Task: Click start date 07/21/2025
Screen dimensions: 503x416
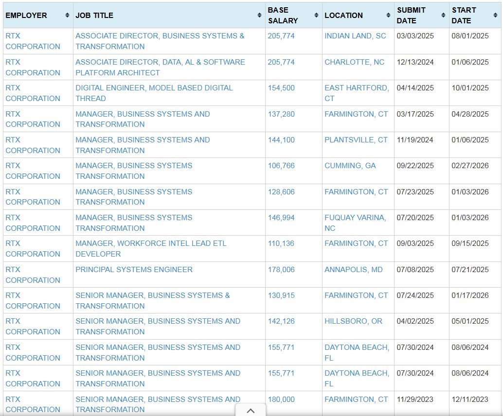Action: (x=470, y=270)
